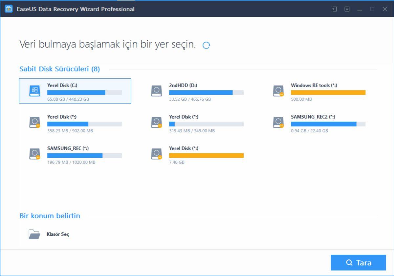Image resolution: width=394 pixels, height=276 pixels.
Task: Open the dropdown menu in the title bar
Action: 347,9
